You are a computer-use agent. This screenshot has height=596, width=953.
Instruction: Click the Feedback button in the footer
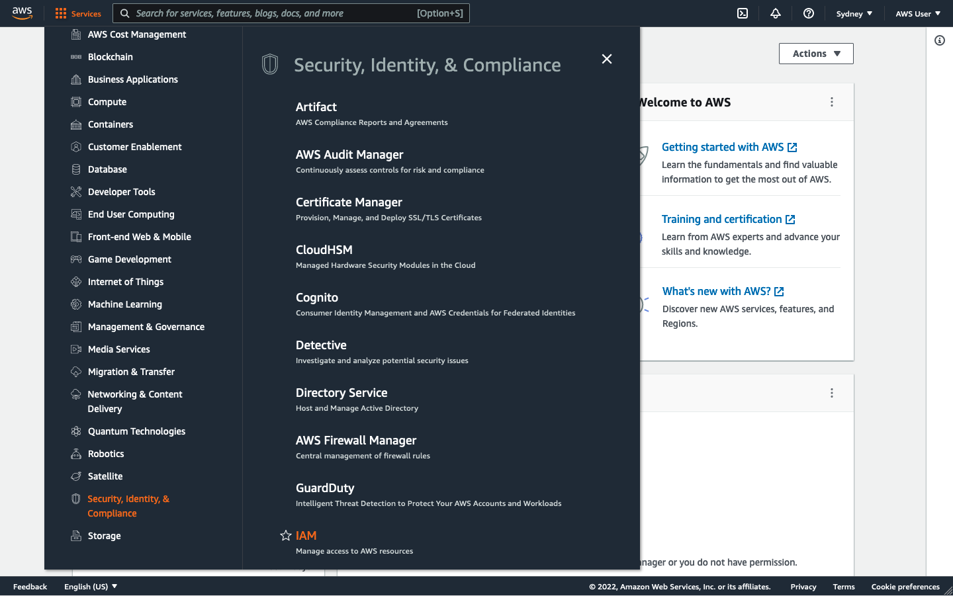pos(30,587)
